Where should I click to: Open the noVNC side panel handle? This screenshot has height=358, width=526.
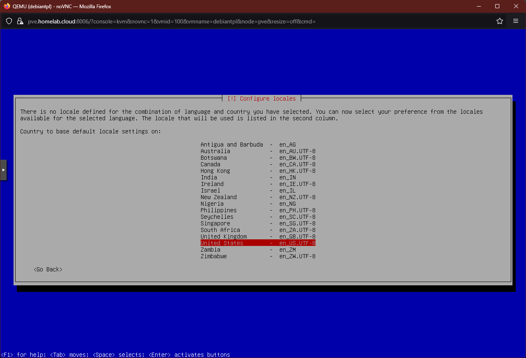pyautogui.click(x=3, y=170)
